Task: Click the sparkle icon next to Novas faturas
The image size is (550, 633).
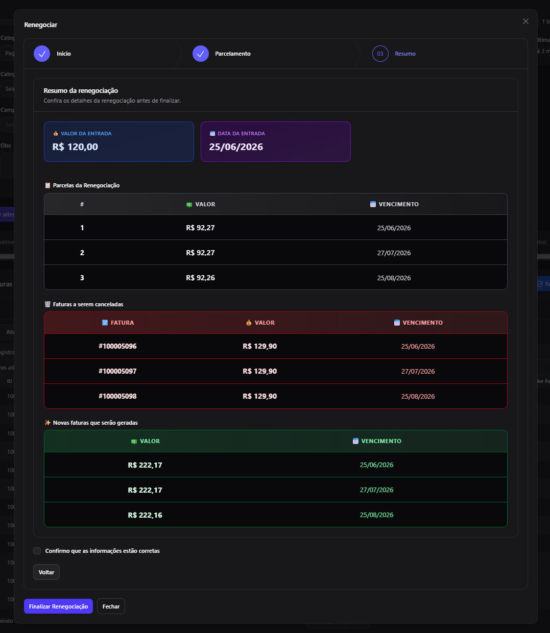Action: 47,423
